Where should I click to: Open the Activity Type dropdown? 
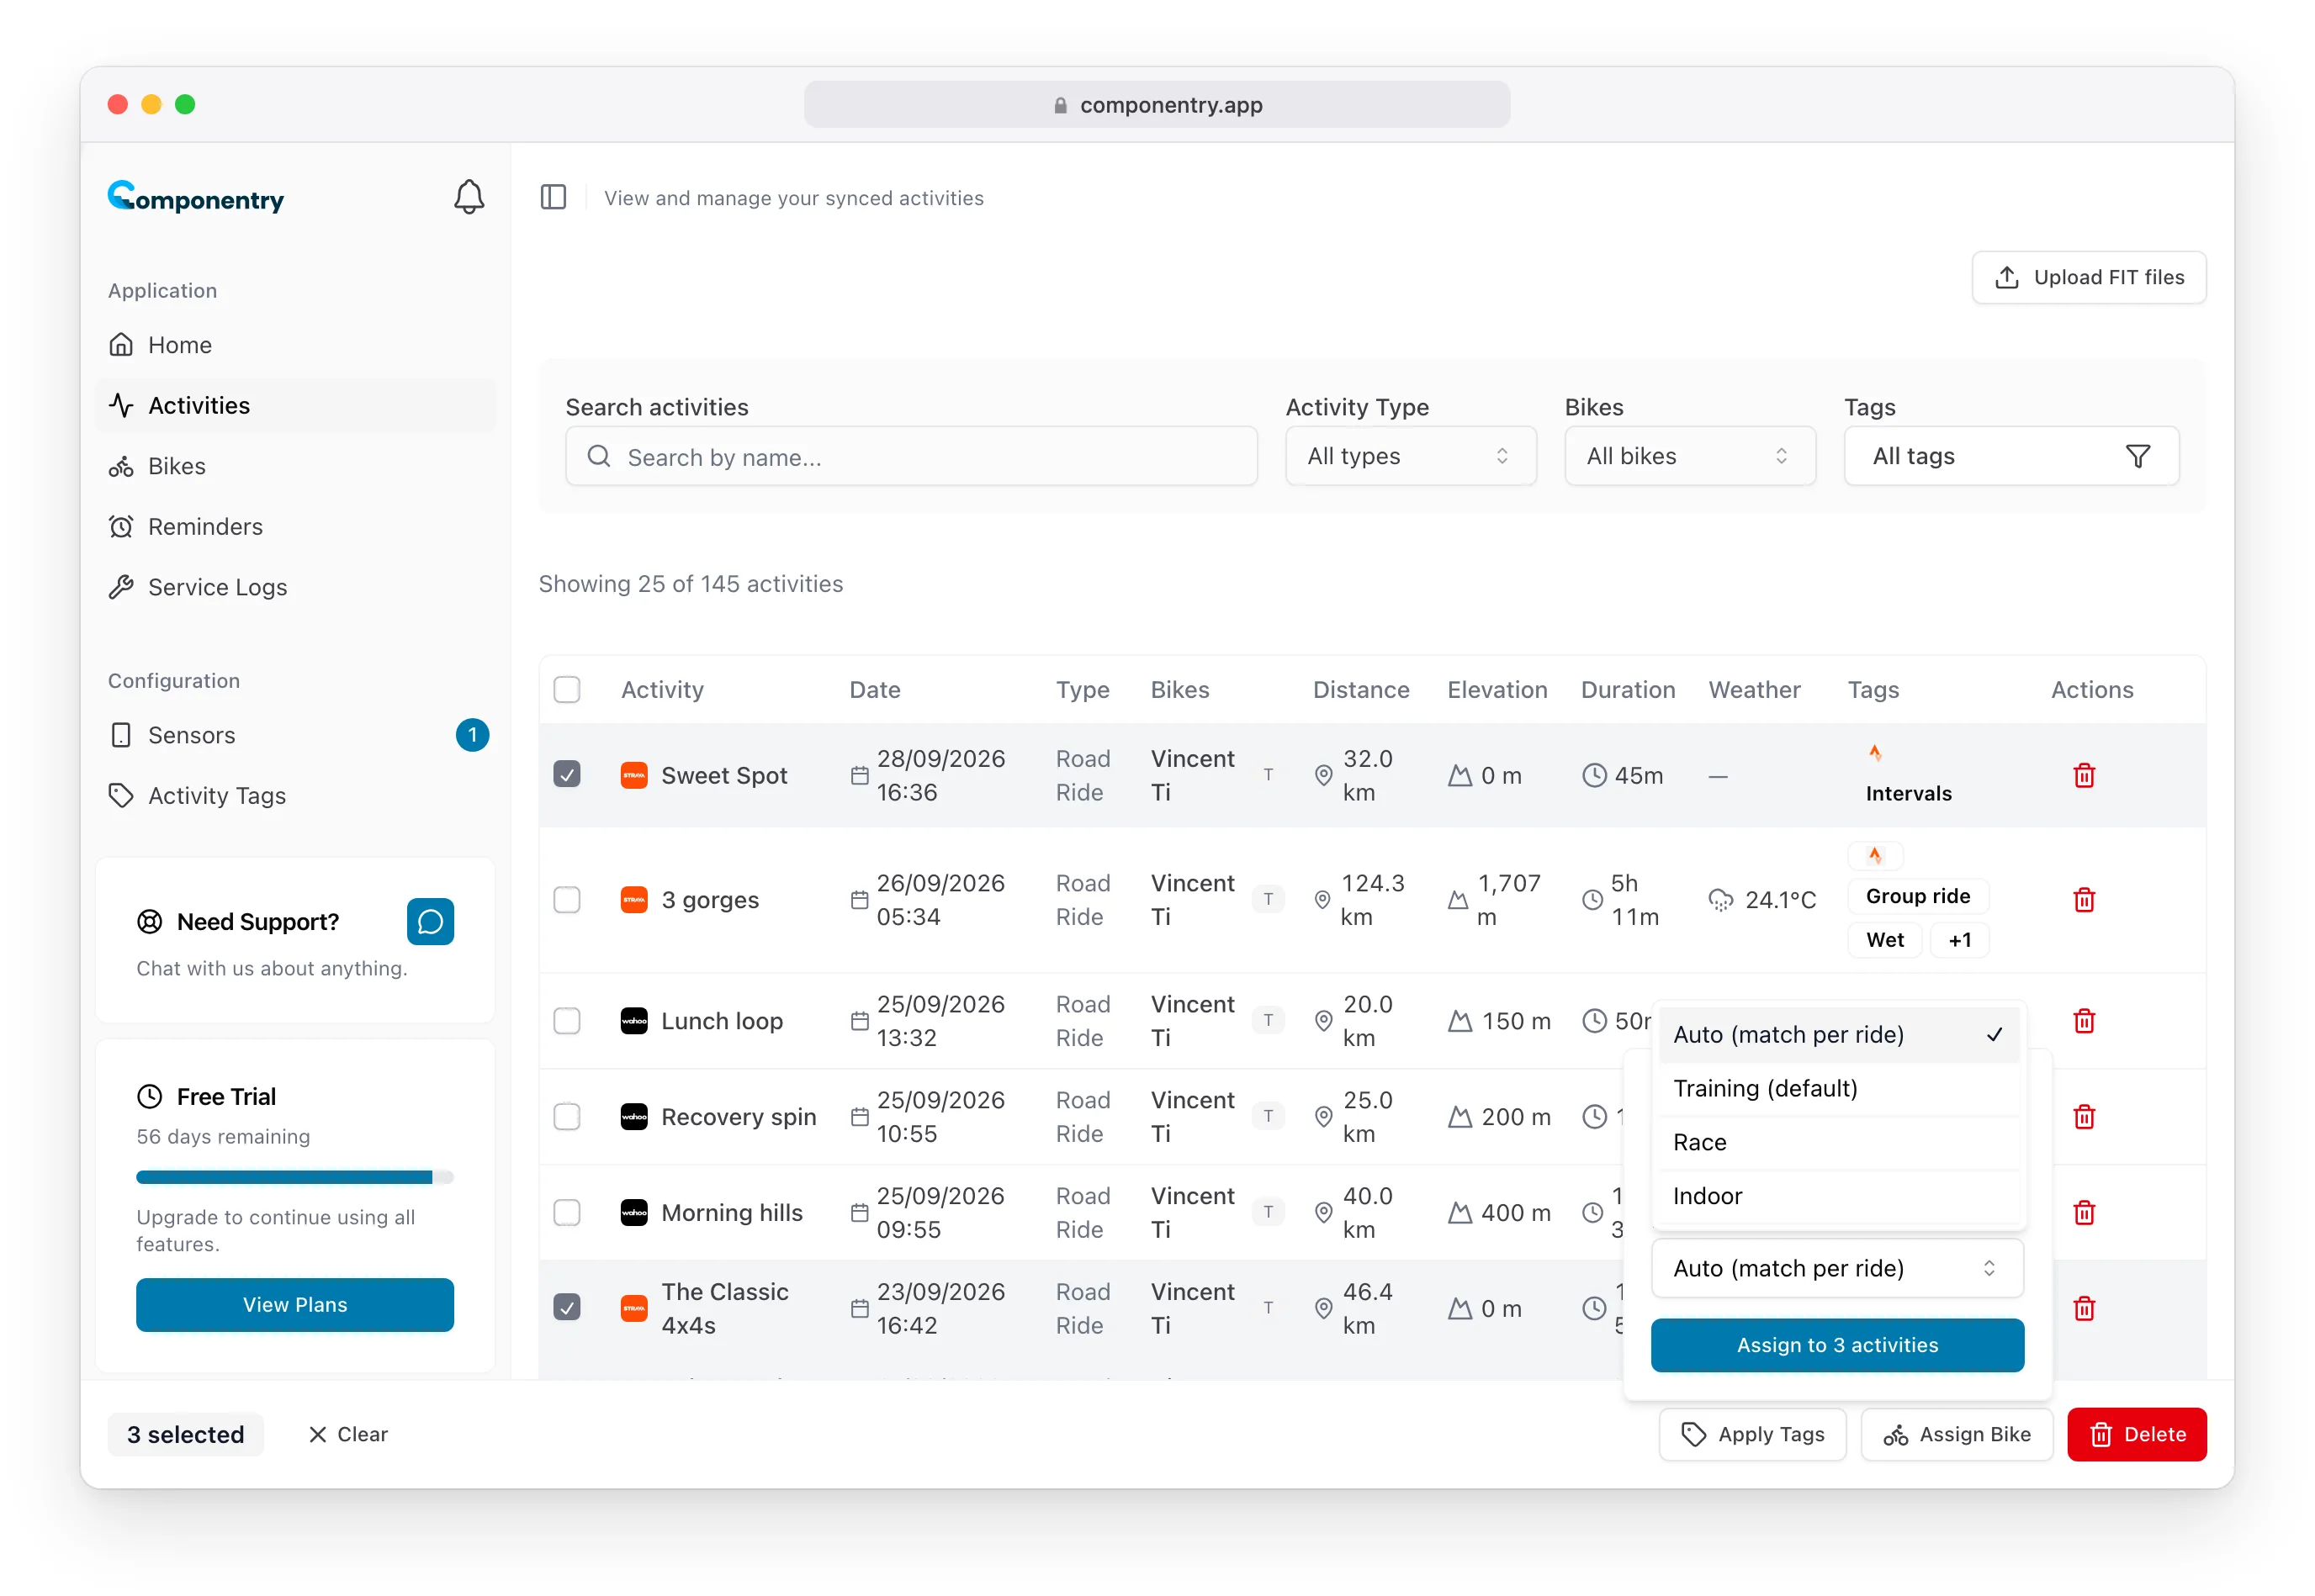1411,456
